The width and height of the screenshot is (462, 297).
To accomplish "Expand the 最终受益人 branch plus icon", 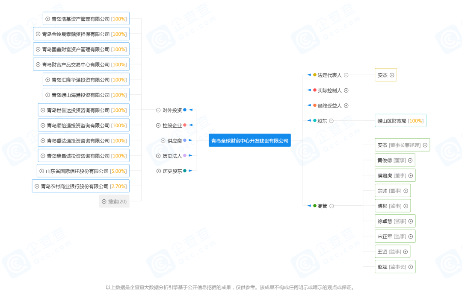I will (346, 105).
